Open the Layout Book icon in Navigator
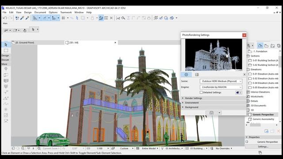Screen dimensions: 283x159 click(x=272, y=46)
